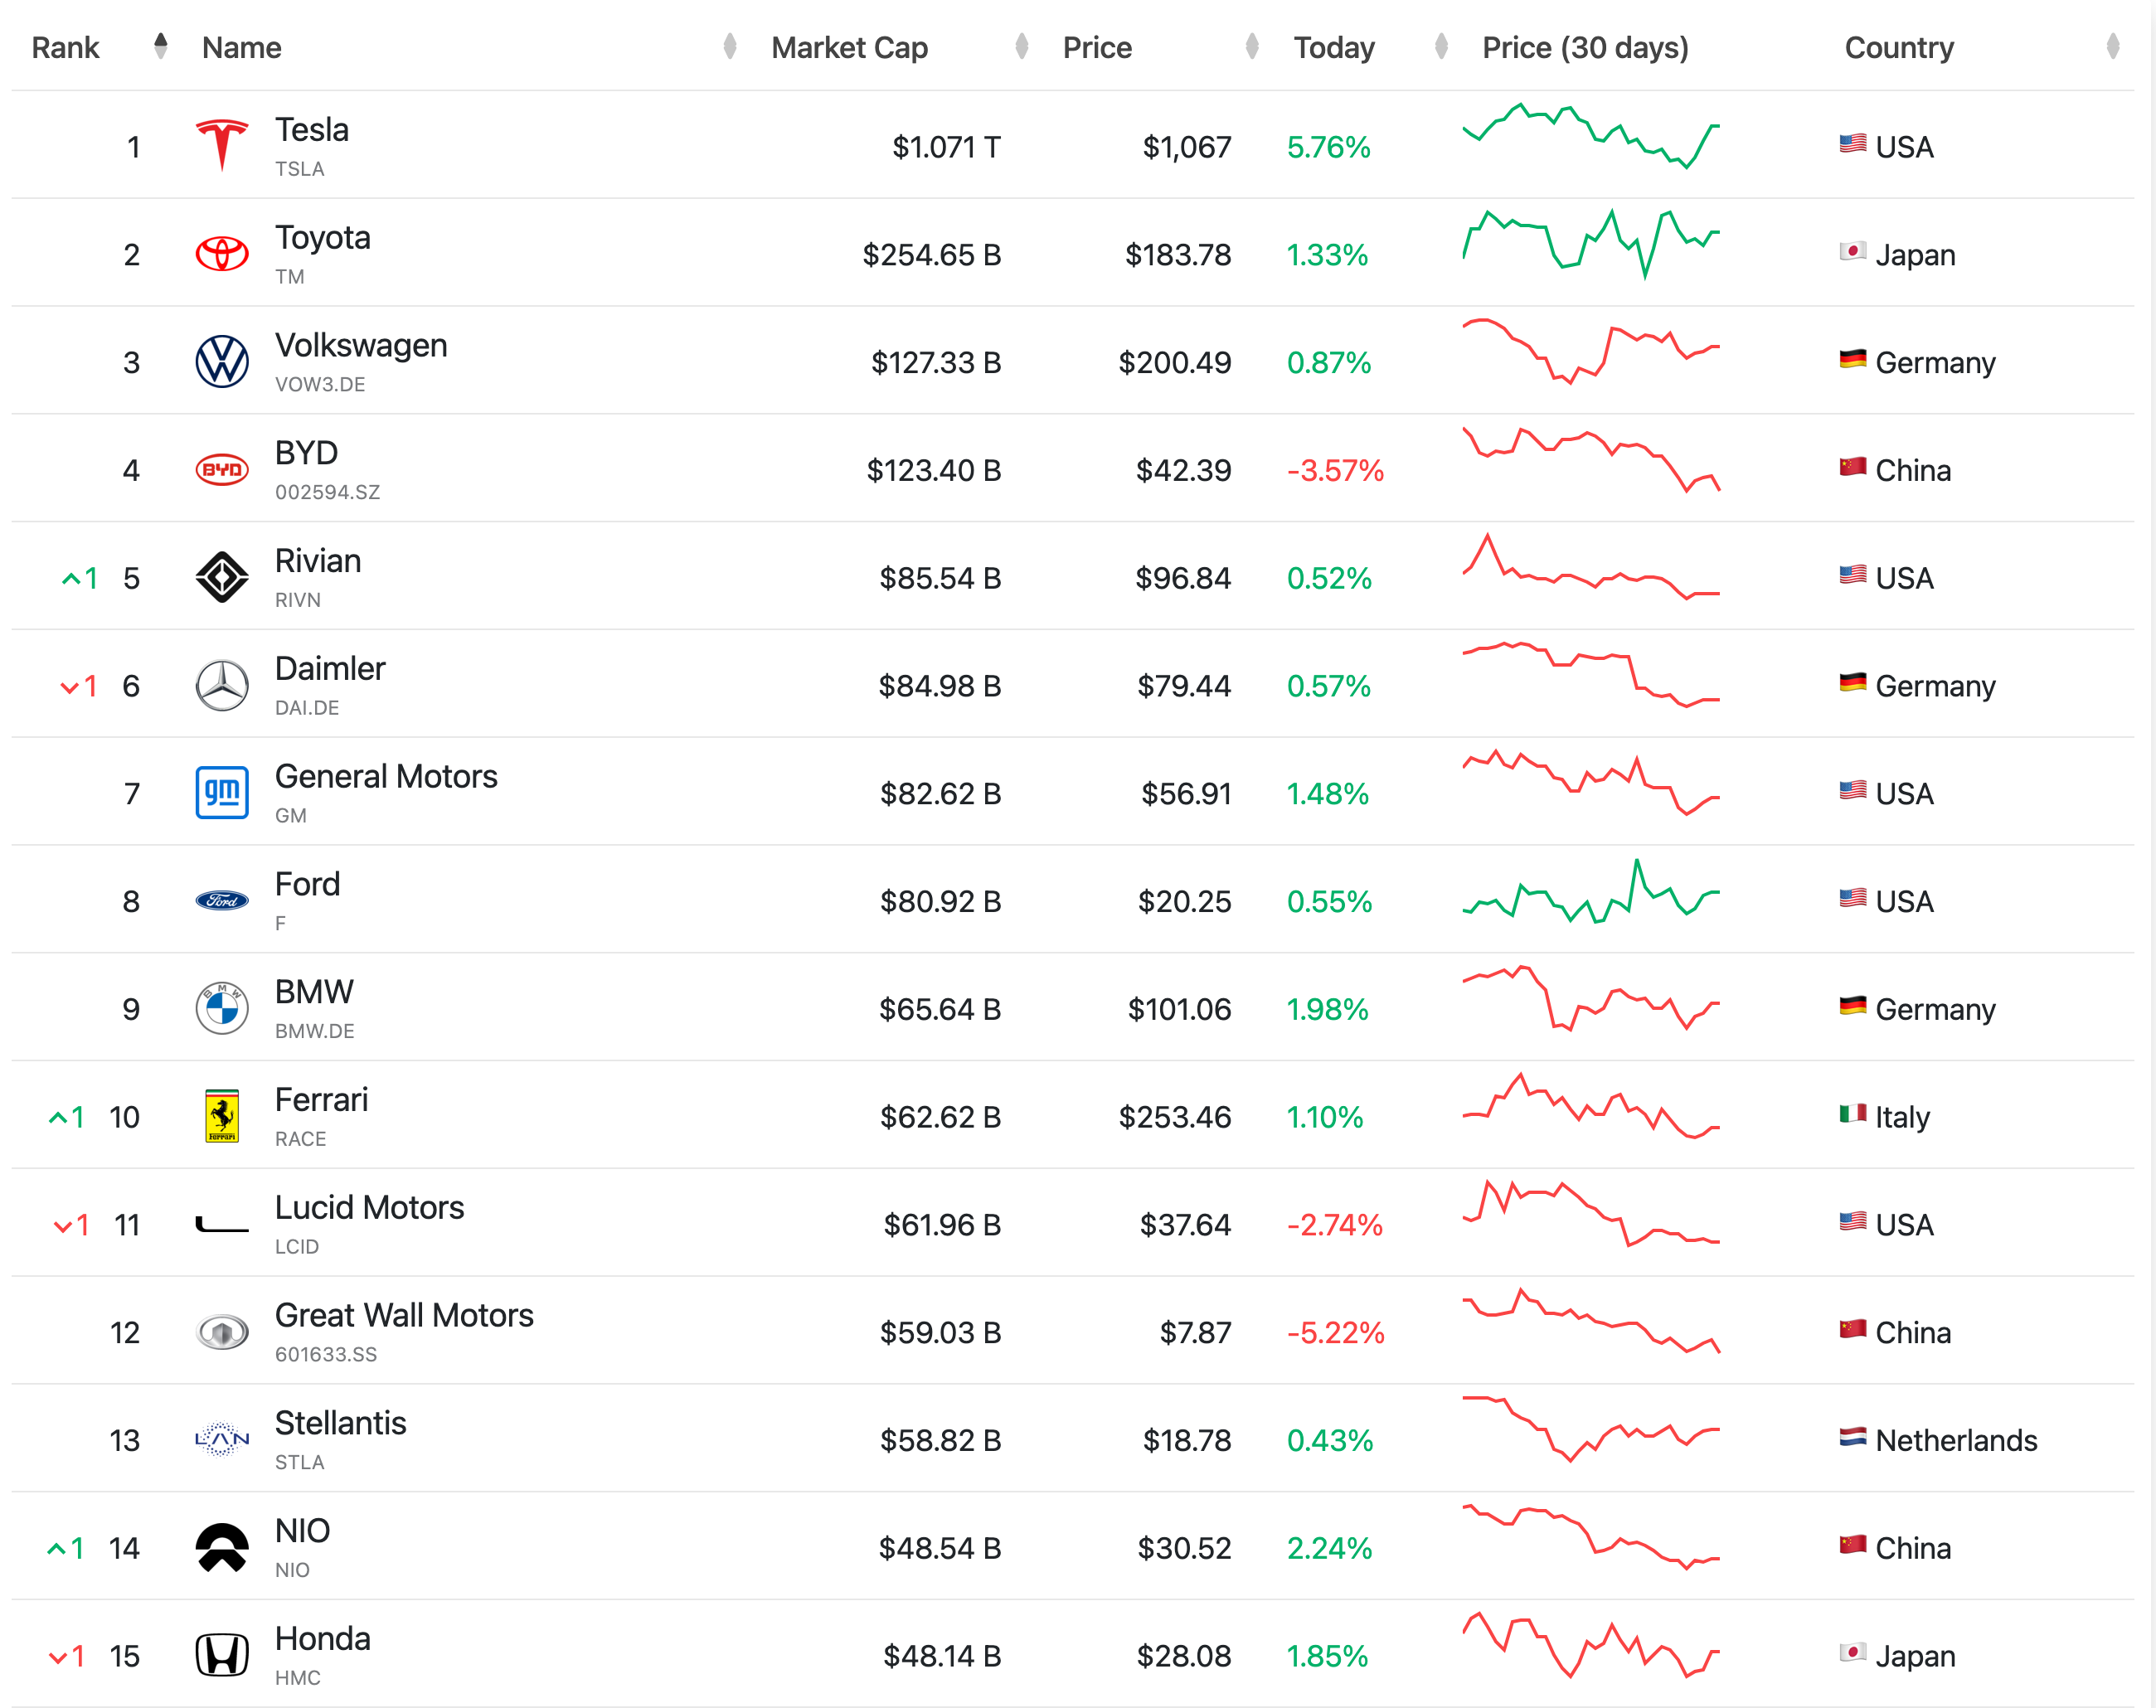Select Ford's market cap $80.92 B
The height and width of the screenshot is (1708, 2156).
coord(940,902)
